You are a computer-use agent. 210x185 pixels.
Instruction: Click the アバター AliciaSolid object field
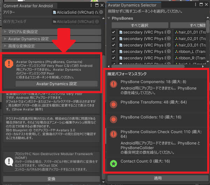coord(75,12)
